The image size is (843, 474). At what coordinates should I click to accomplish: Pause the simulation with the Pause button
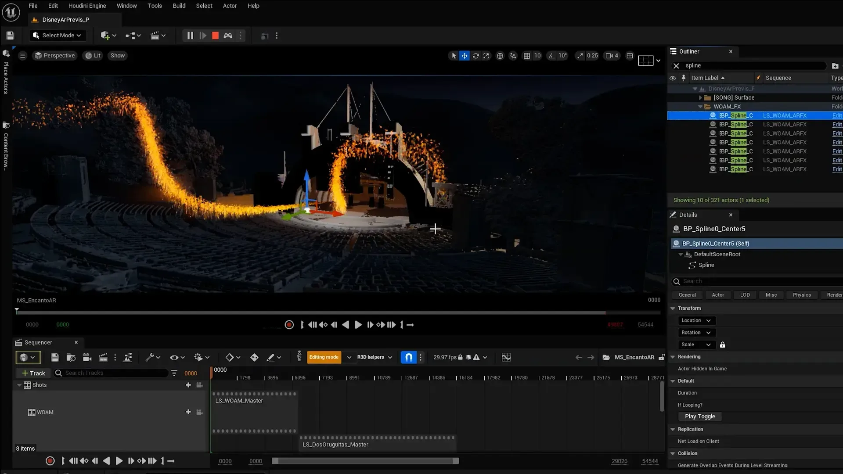(190, 36)
